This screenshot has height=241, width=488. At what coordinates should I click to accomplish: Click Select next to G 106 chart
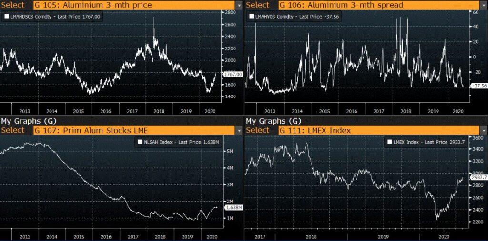click(x=258, y=5)
